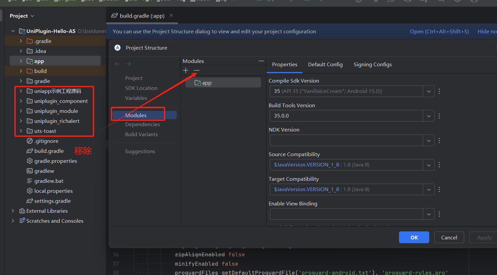Expand the app module folder
The image size is (497, 275).
(x=21, y=61)
